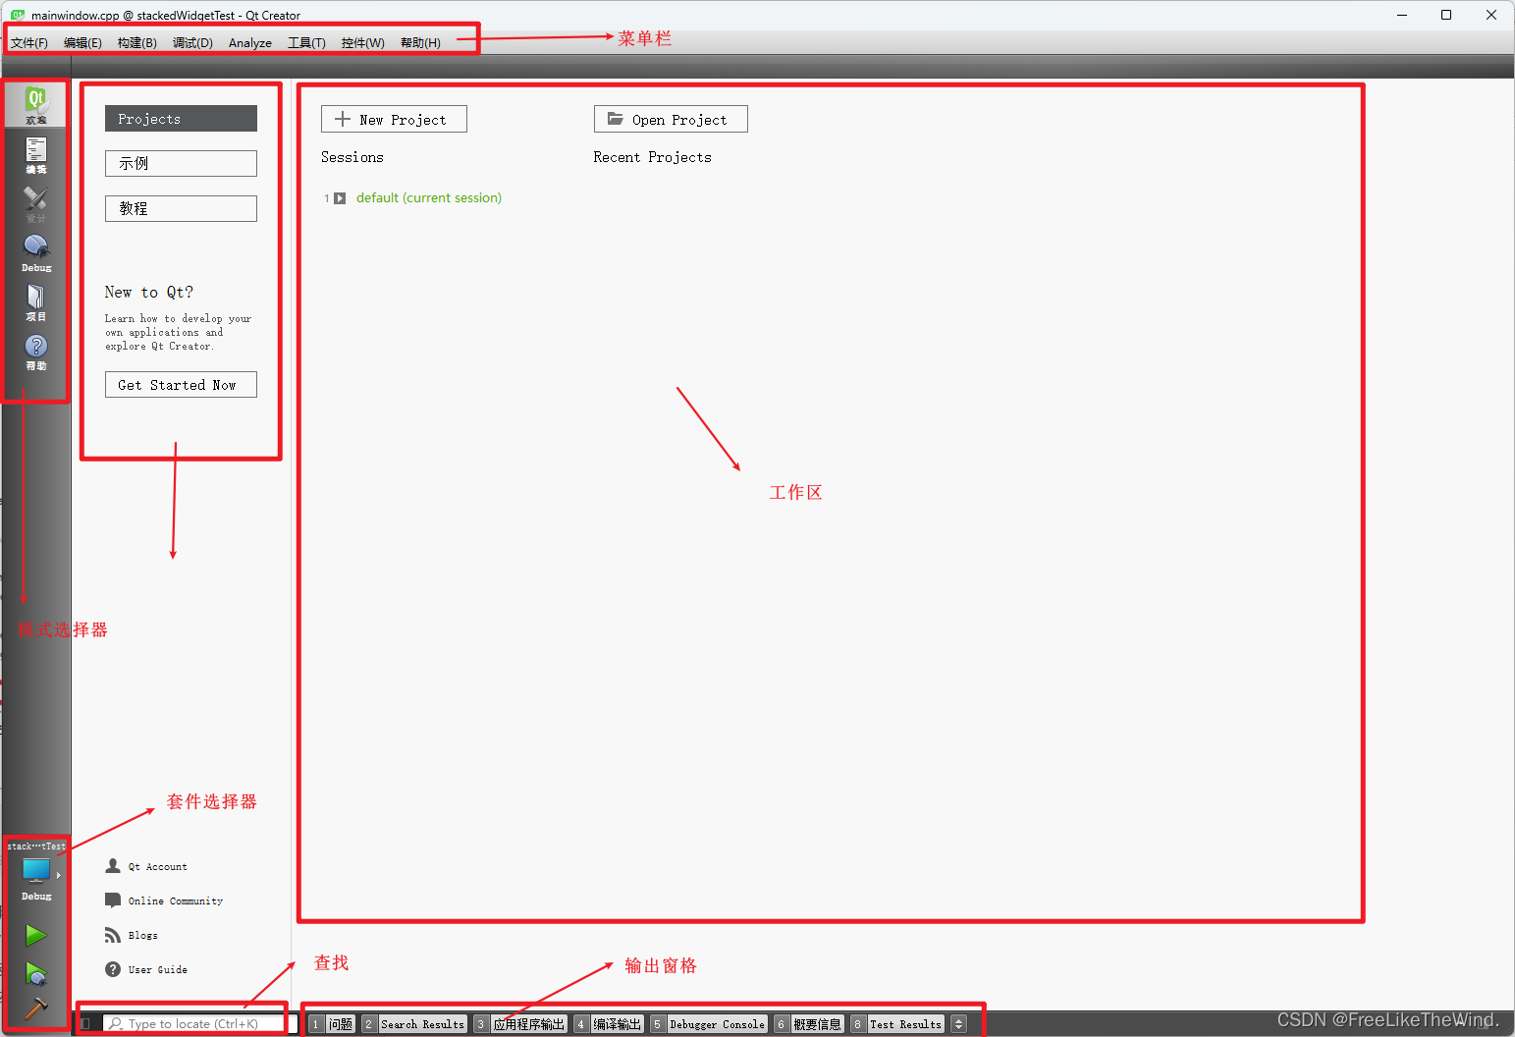The width and height of the screenshot is (1515, 1037).
Task: Show the 概要信息 output pane
Action: [809, 1024]
